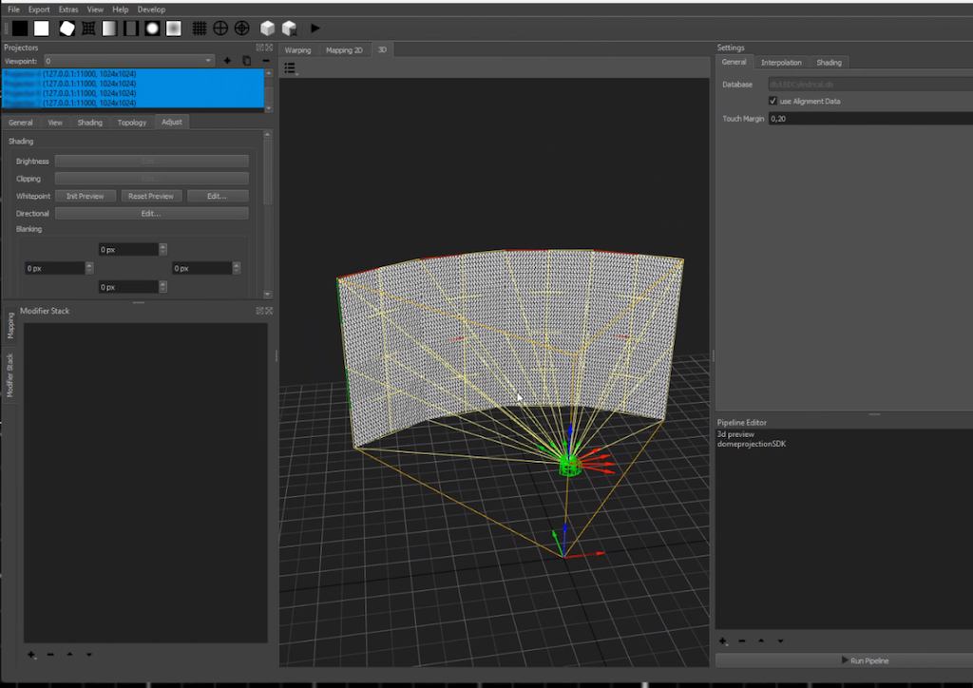Click the Whitepoint Init Preview button

coord(86,196)
